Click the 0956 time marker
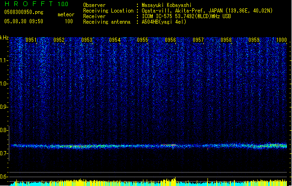292x186 pixels. coord(170,40)
